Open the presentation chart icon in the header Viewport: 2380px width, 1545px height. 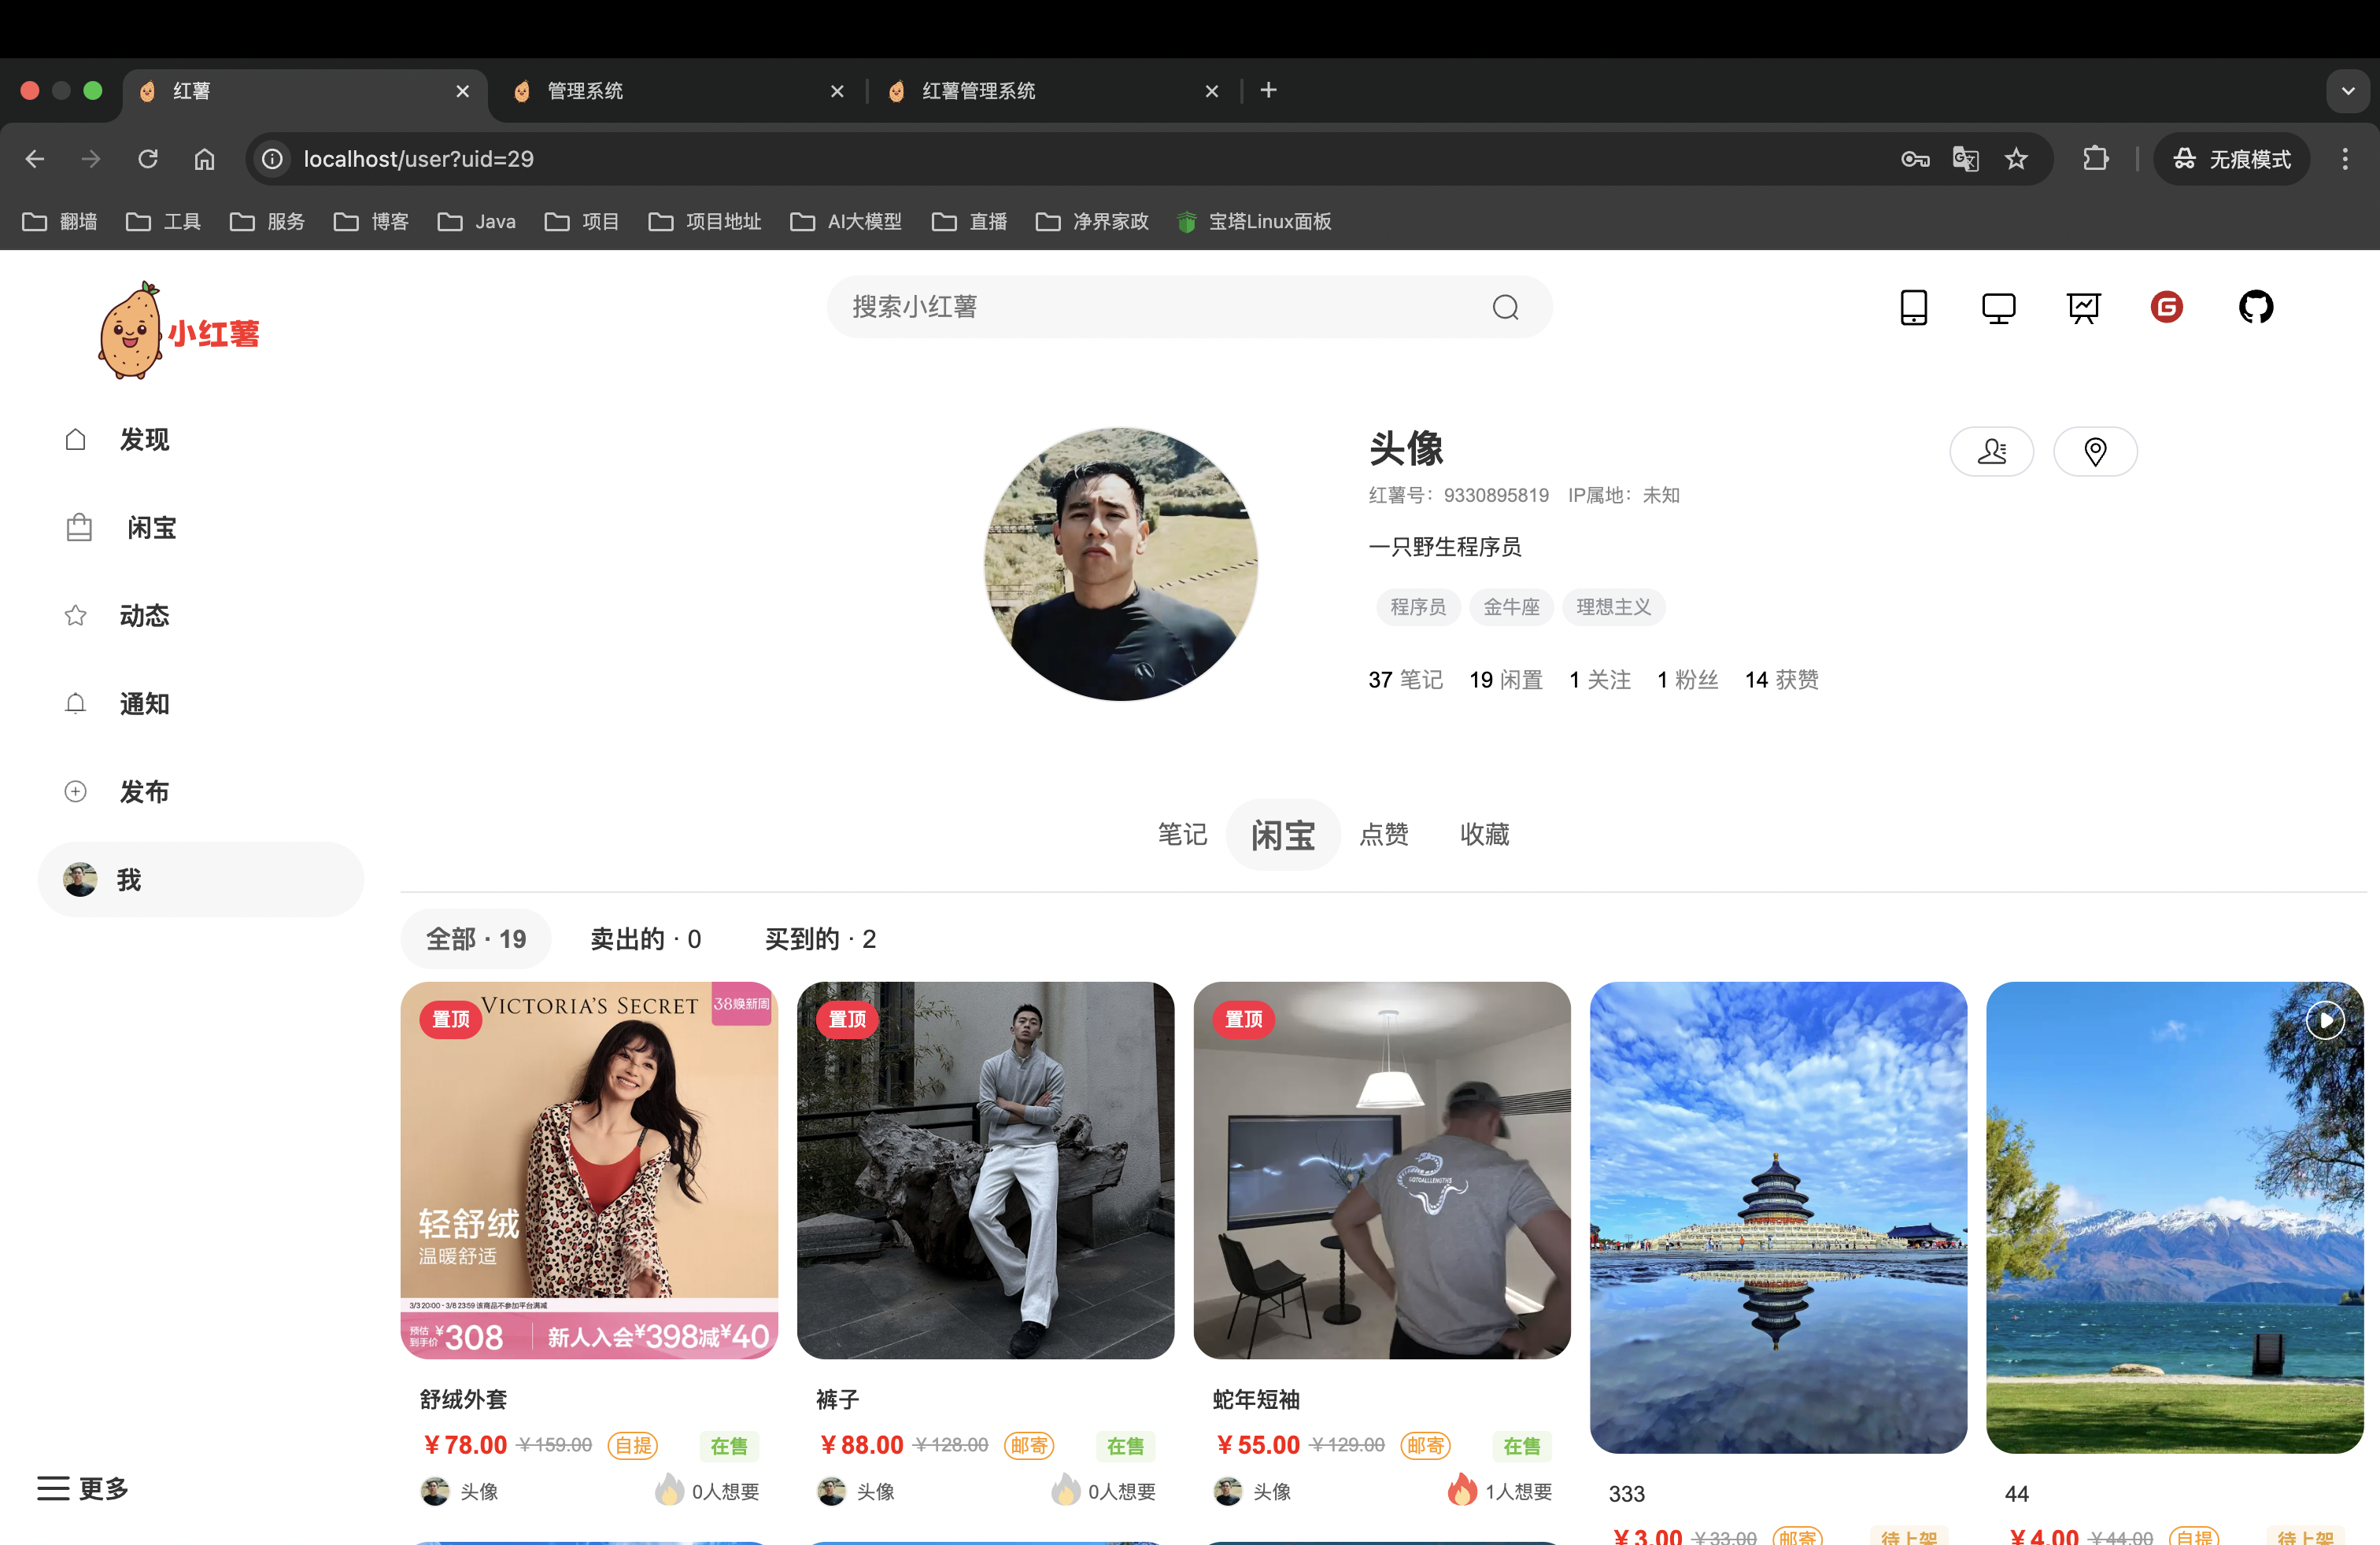coord(2083,307)
